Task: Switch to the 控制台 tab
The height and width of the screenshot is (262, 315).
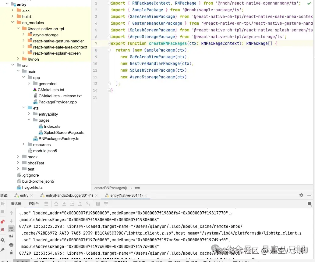Action: click(x=34, y=204)
